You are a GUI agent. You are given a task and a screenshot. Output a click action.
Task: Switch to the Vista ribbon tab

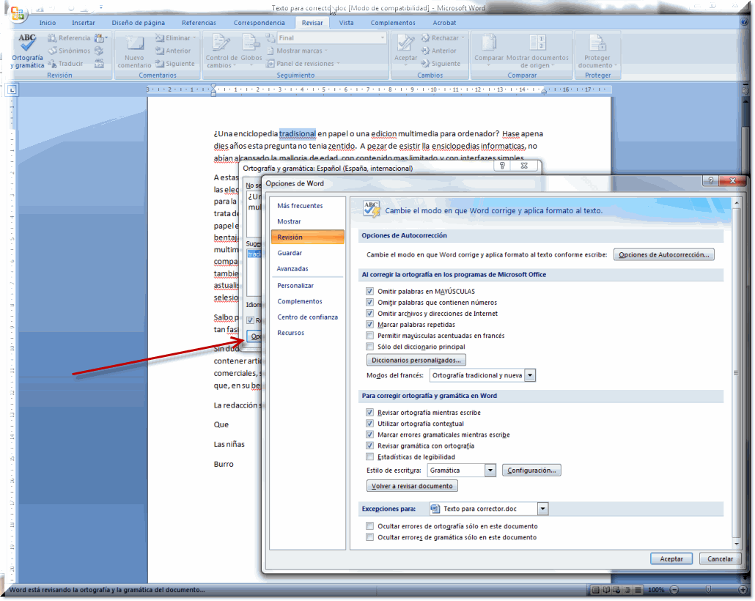point(346,23)
